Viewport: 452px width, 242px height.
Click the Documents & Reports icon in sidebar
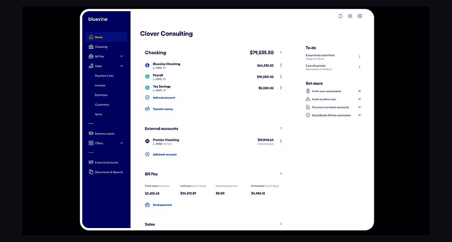91,172
